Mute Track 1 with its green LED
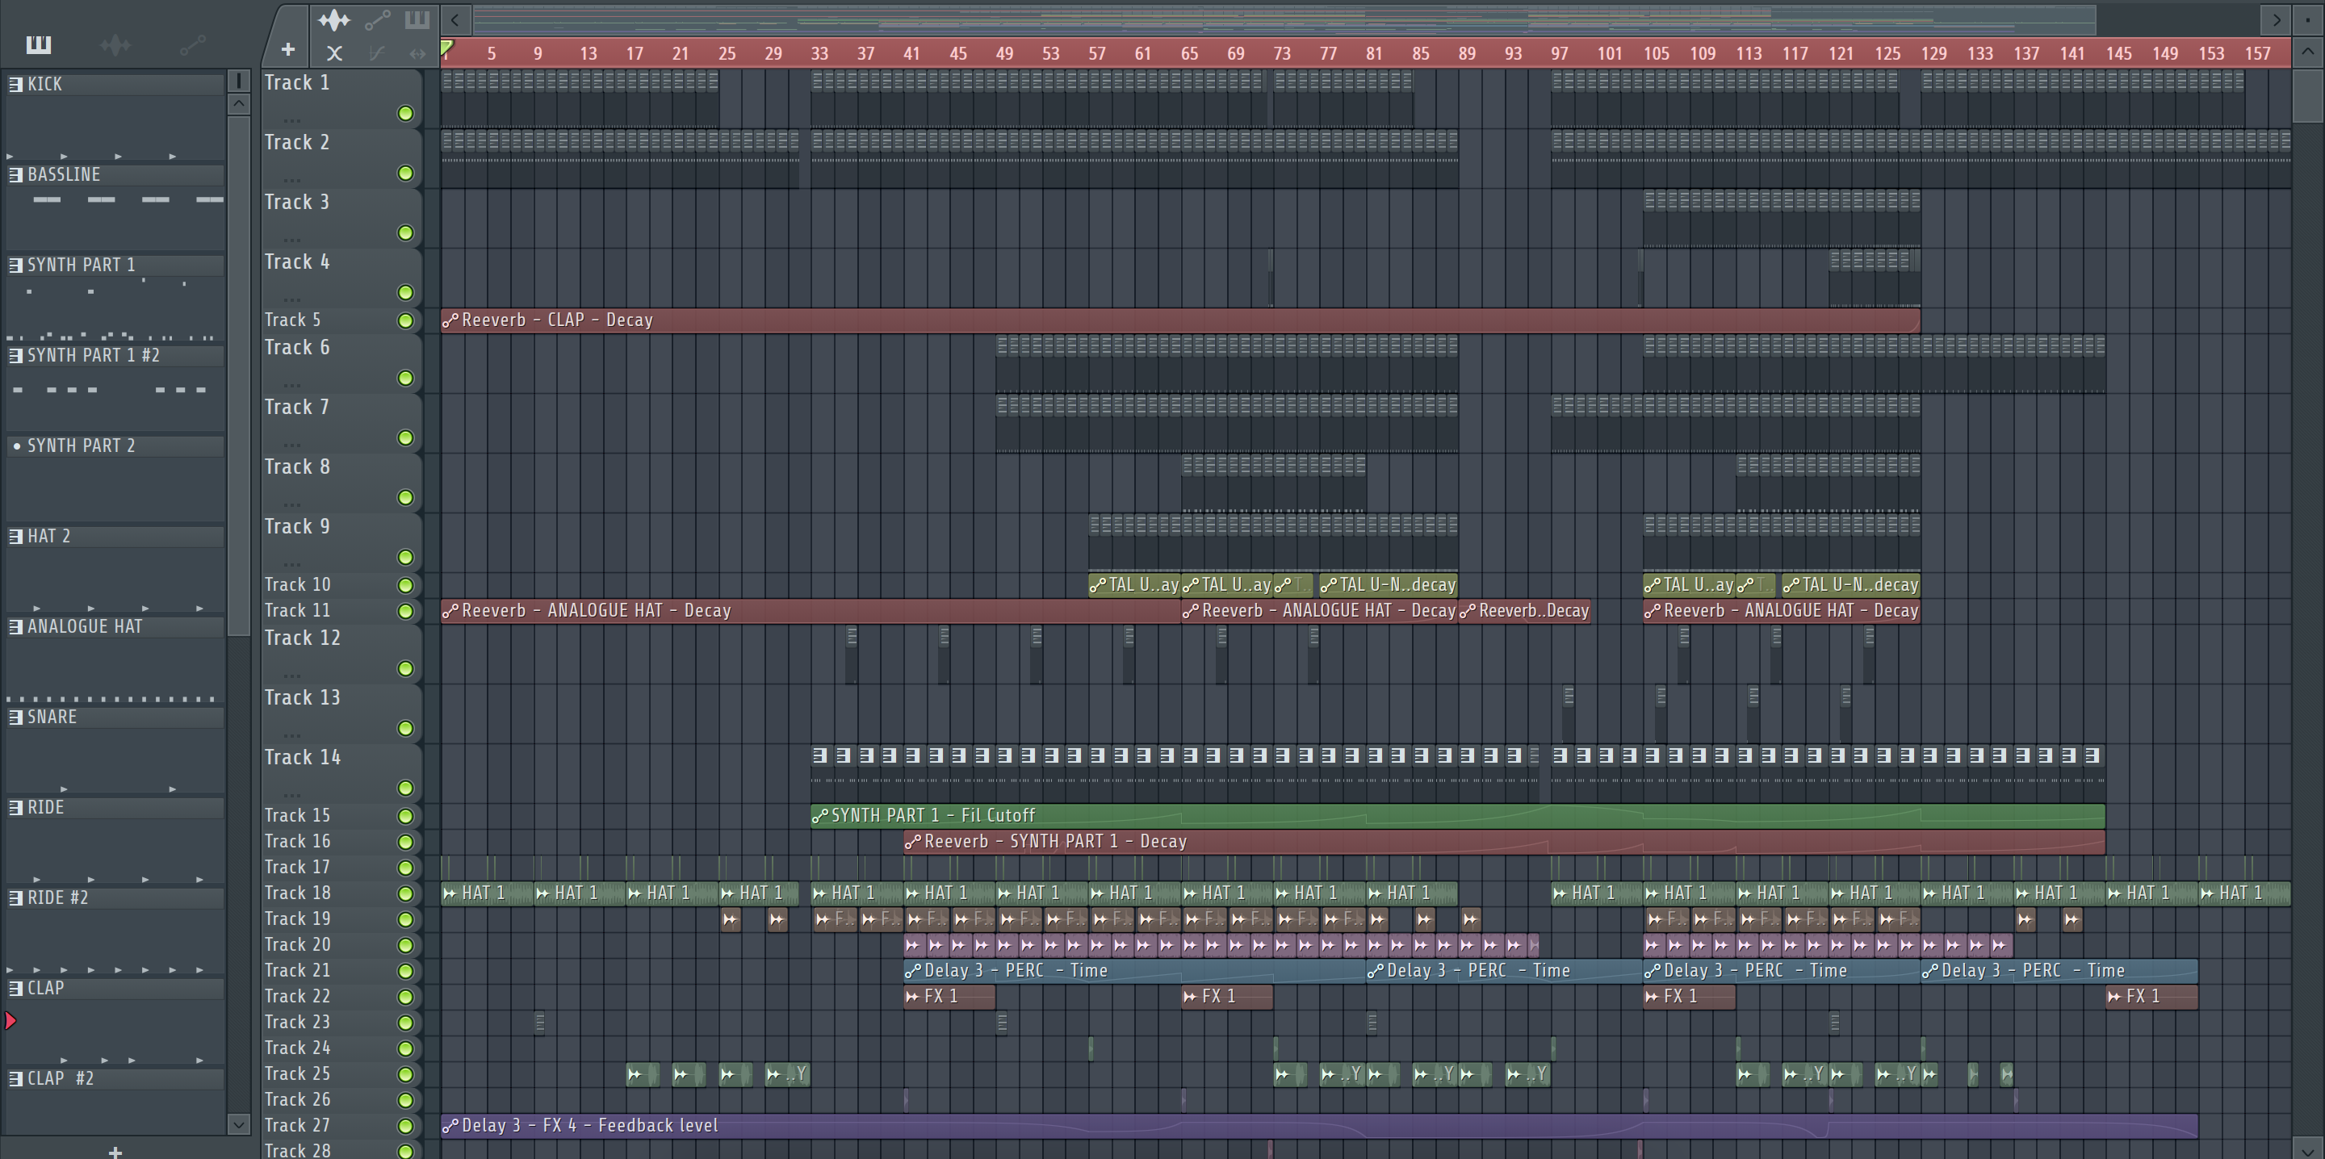 click(405, 114)
